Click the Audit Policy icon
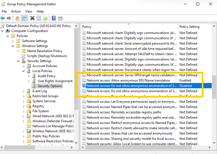Viewport: 217px width, 154px height. [34, 76]
